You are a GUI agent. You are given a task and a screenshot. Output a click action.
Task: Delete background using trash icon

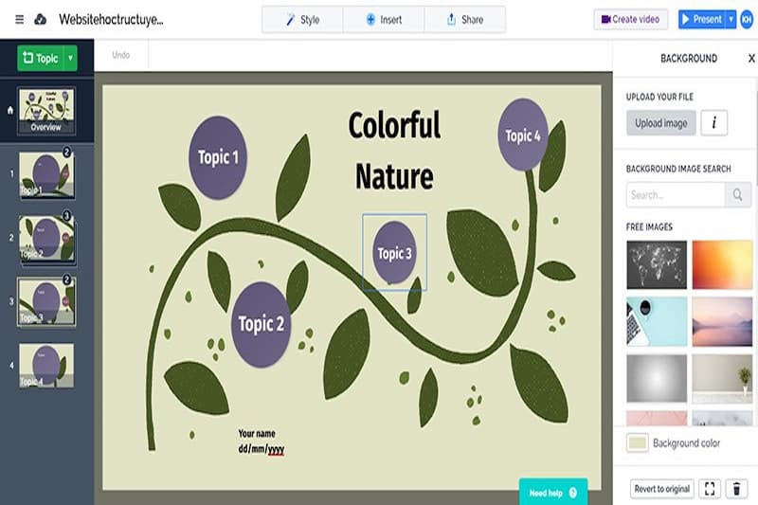click(738, 489)
